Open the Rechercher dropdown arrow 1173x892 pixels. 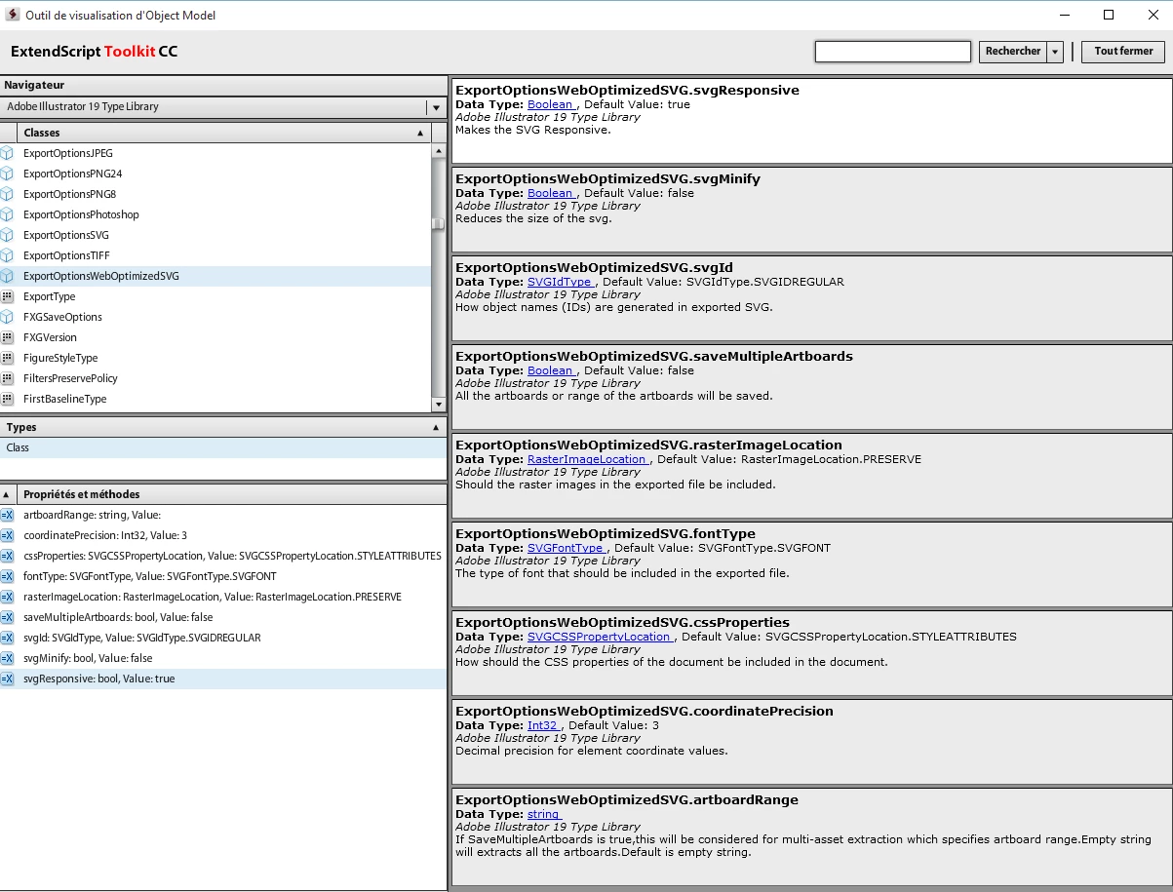click(x=1055, y=52)
